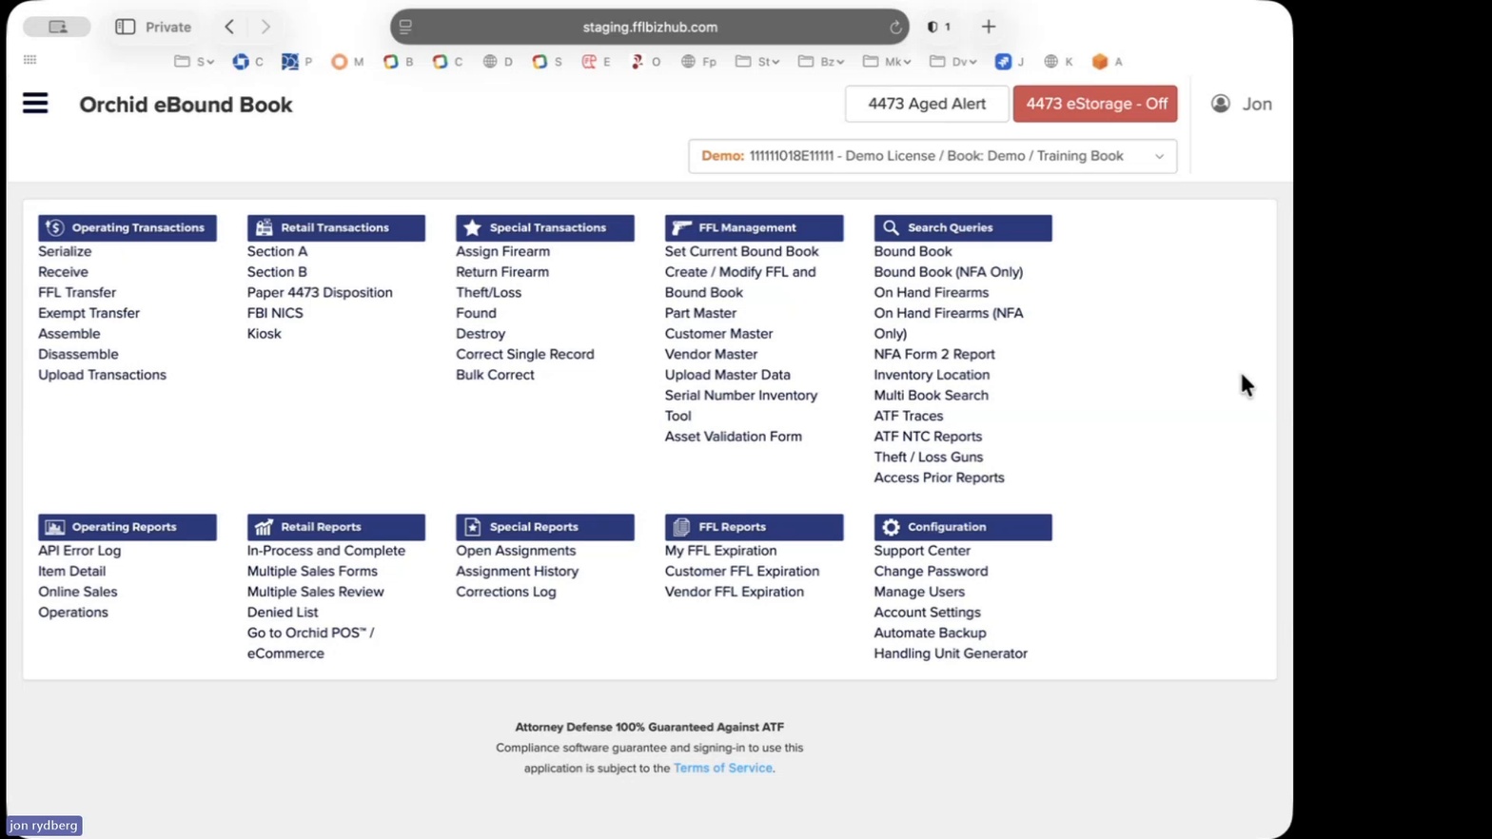Viewport: 1492px width, 839px height.
Task: Click the Special Transactions star icon
Action: point(472,227)
